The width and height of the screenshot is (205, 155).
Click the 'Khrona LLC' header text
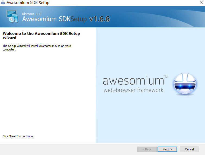[32, 14]
